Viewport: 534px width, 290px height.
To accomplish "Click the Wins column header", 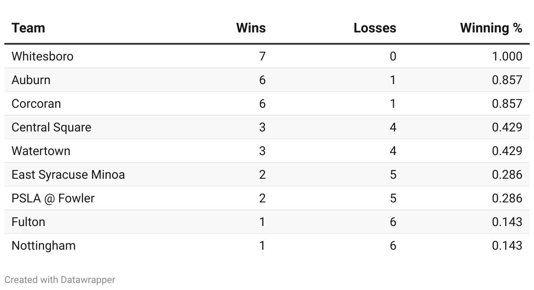I will [251, 28].
